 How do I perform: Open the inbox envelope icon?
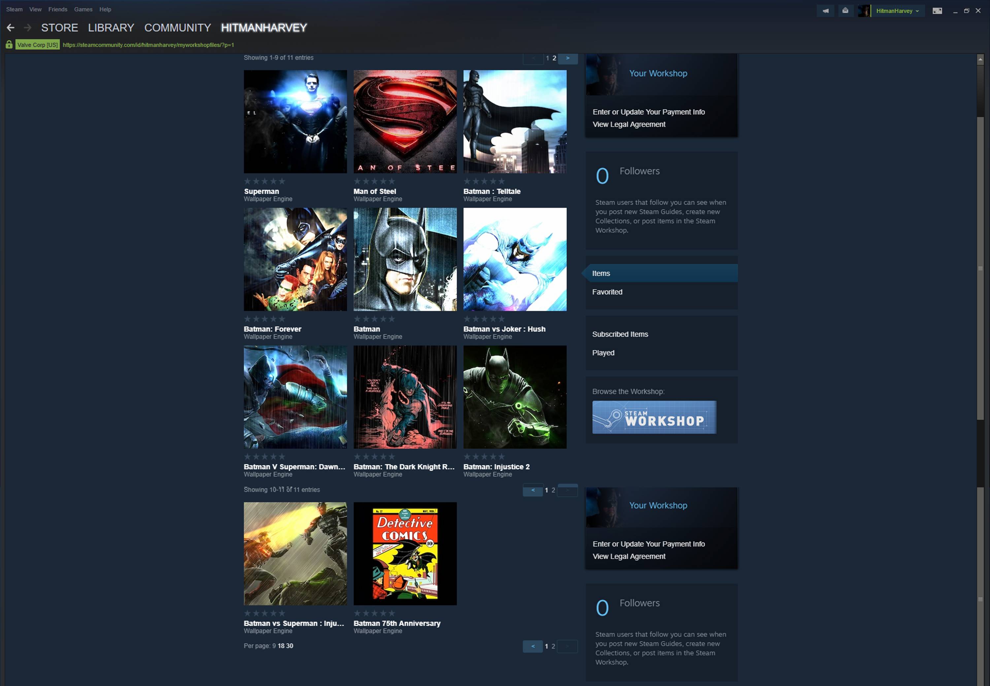[845, 11]
